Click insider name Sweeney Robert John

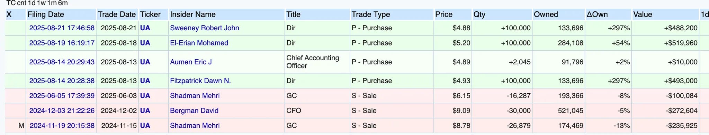pos(205,28)
